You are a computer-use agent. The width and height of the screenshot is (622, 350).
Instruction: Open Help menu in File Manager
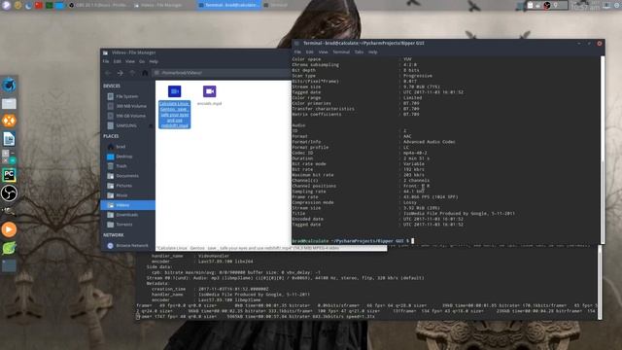154,61
